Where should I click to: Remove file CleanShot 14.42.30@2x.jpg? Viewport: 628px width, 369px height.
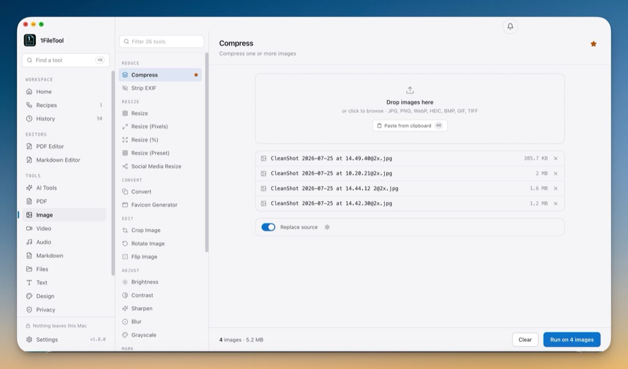pyautogui.click(x=555, y=204)
